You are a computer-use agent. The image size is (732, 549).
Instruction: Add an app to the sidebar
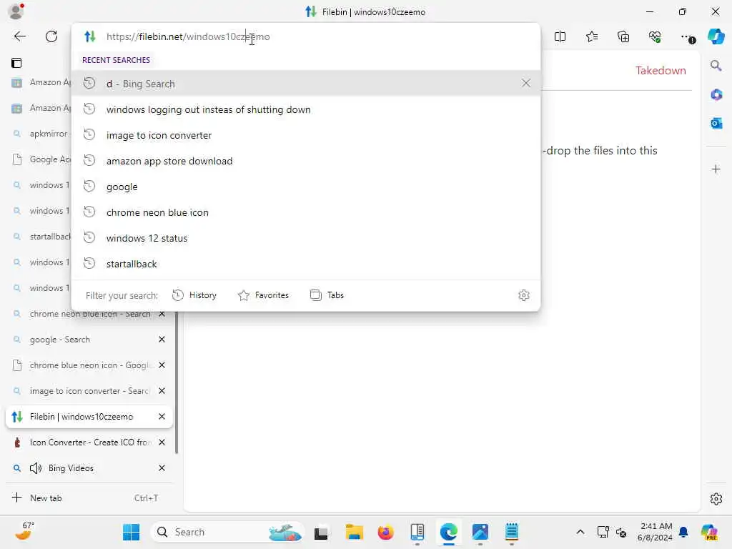716,169
